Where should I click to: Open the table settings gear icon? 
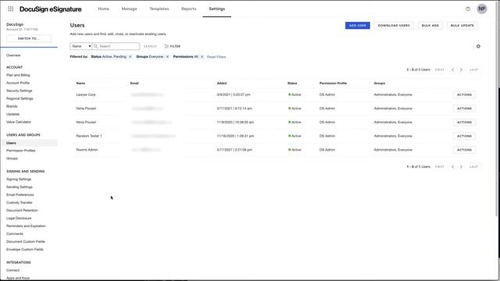478,46
